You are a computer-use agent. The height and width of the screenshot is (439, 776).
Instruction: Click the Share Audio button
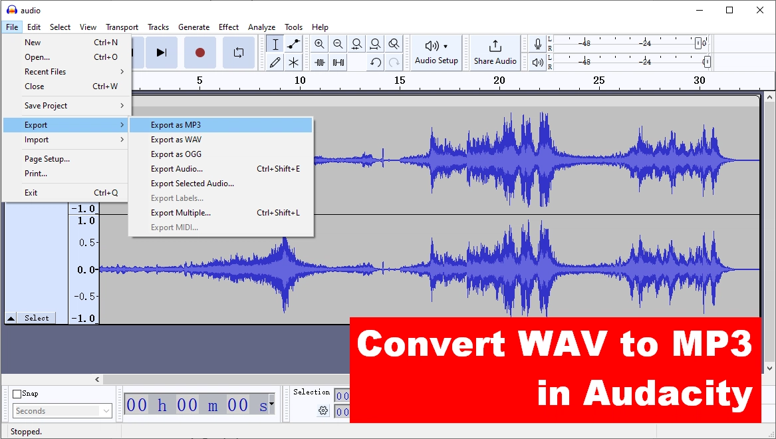pyautogui.click(x=494, y=53)
